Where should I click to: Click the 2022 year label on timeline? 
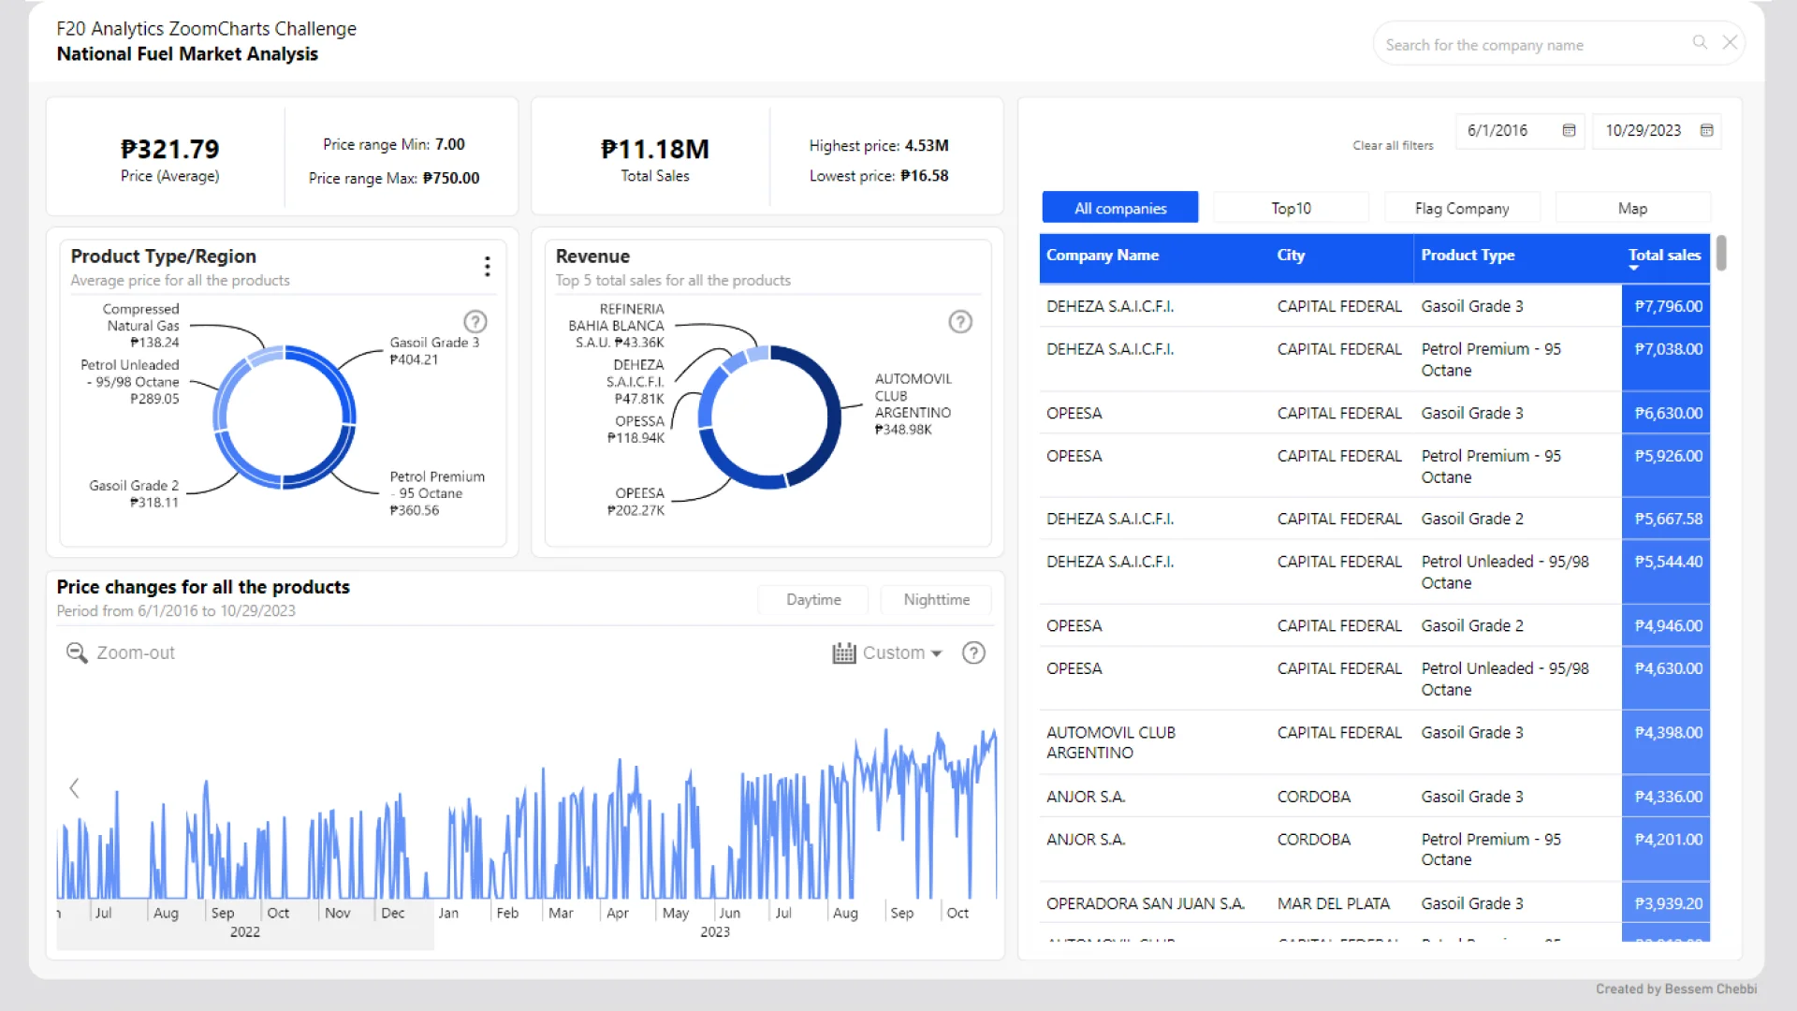(244, 932)
